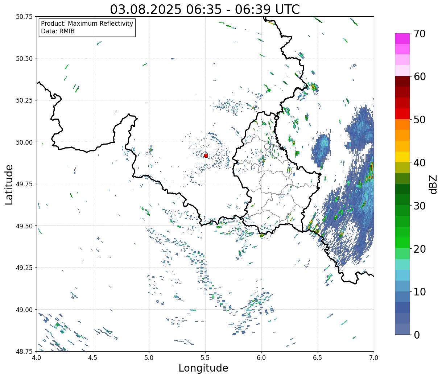Click the longitude tick label 6.0
The width and height of the screenshot is (442, 377).
click(261, 358)
